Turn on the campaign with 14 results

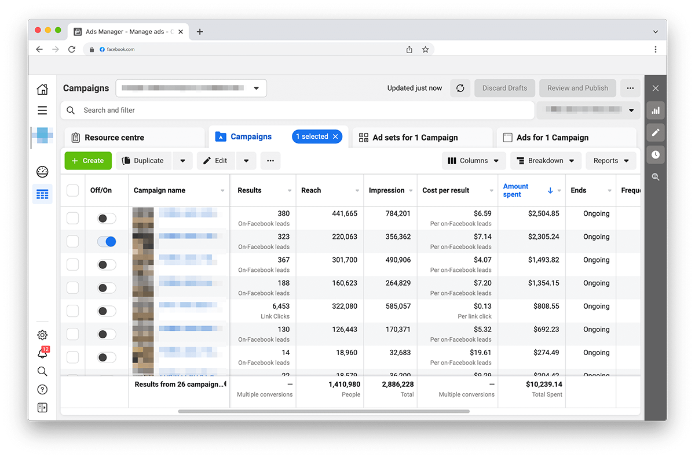[x=107, y=357]
